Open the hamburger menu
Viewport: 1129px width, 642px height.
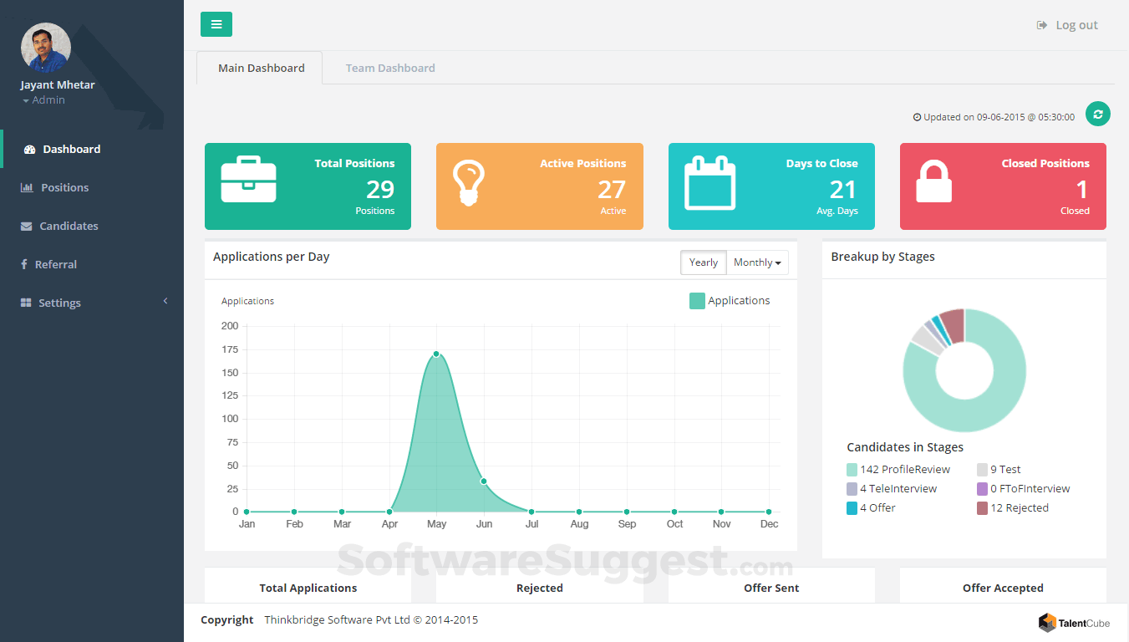[x=216, y=24]
